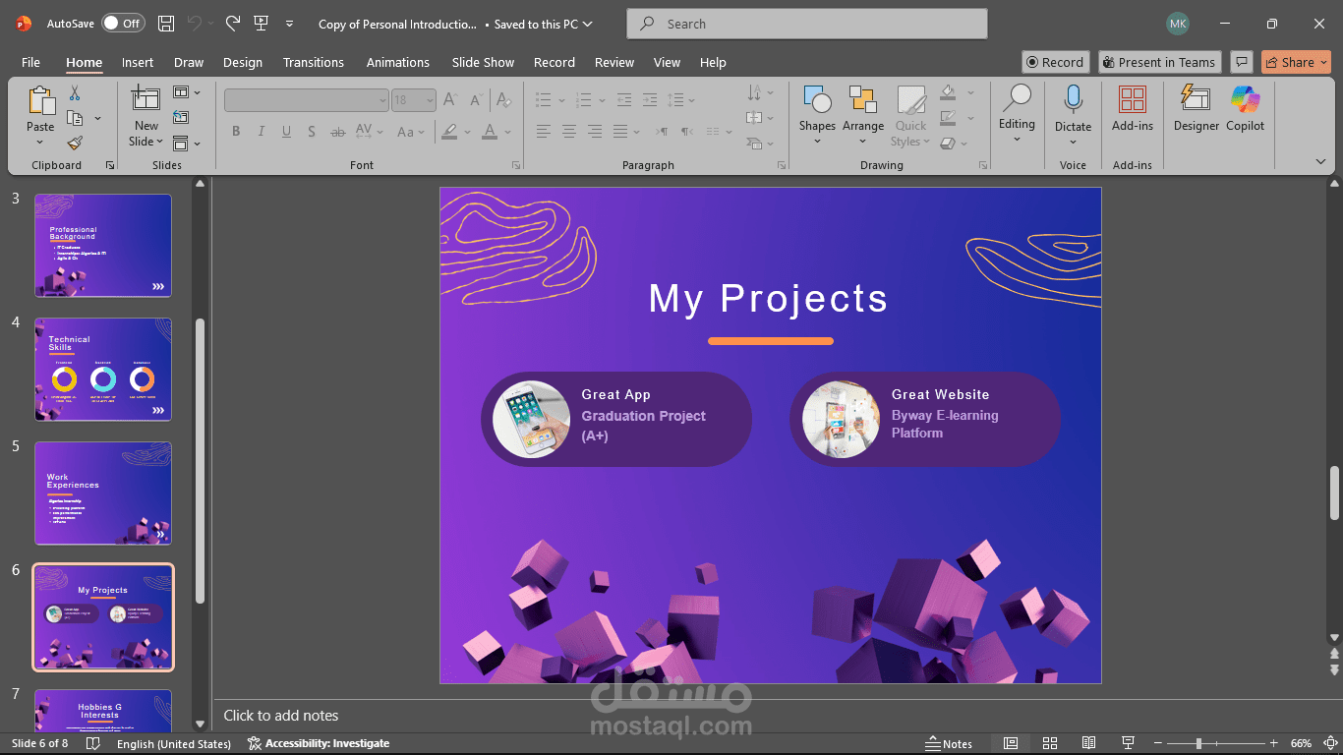1343x755 pixels.
Task: Click the Format Painter brush icon
Action: pyautogui.click(x=75, y=143)
